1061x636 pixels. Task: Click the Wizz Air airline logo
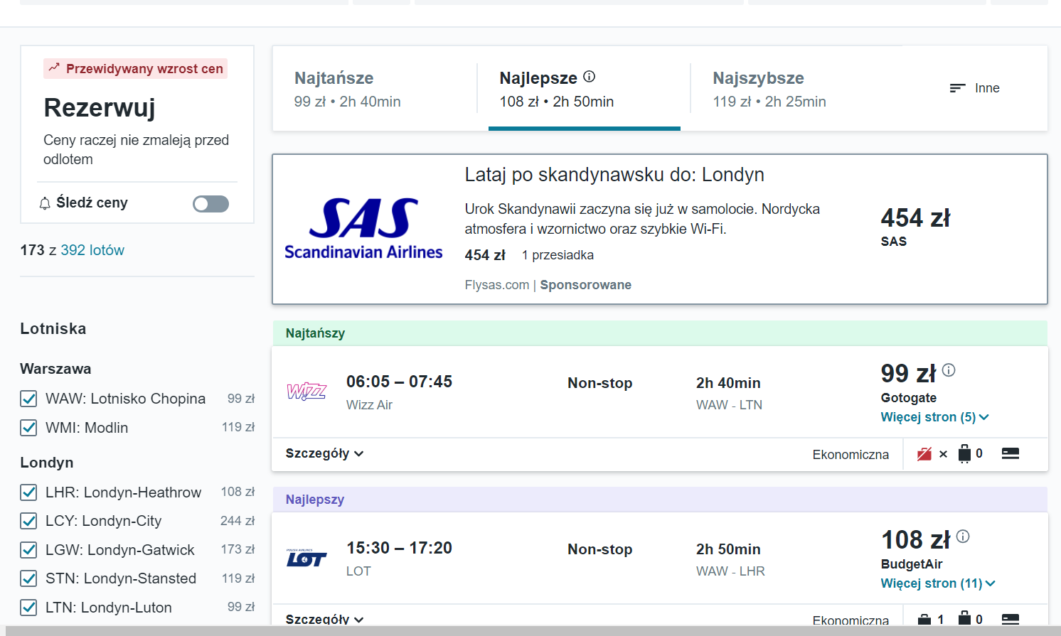pyautogui.click(x=306, y=391)
